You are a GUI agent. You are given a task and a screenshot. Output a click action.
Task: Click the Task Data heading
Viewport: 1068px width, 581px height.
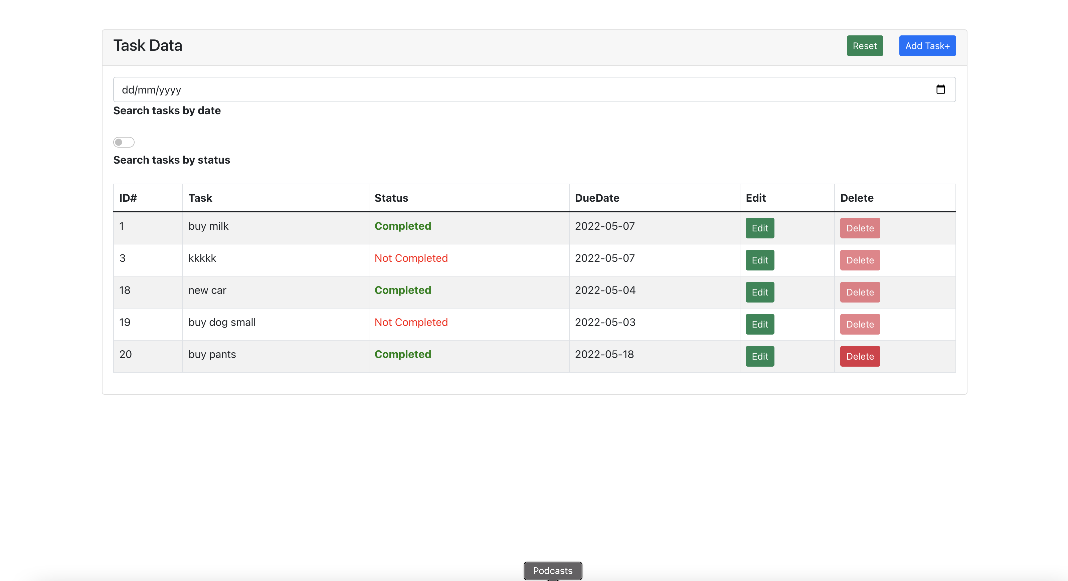(x=148, y=46)
